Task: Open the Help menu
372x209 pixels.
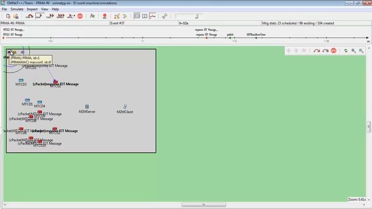Action: 55,9
